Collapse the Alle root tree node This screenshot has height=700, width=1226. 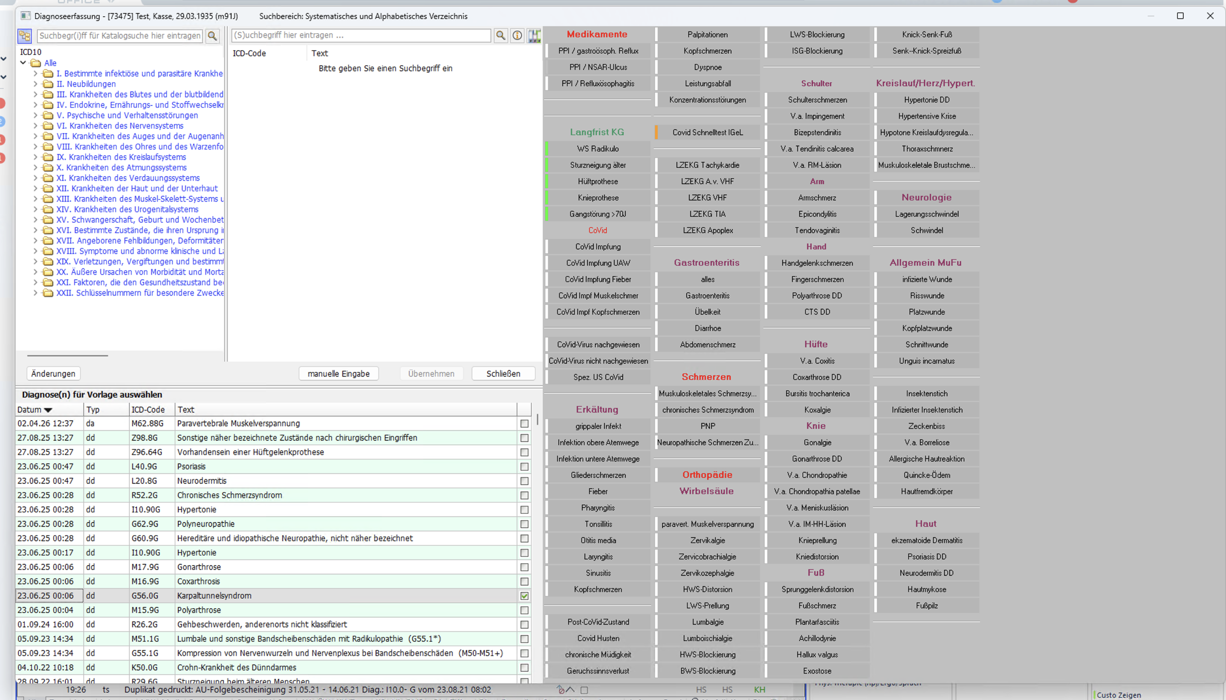(23, 63)
